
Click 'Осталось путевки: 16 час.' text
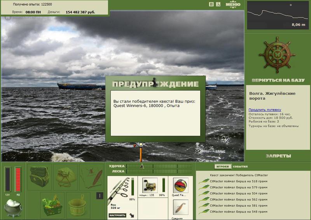pos(269,114)
